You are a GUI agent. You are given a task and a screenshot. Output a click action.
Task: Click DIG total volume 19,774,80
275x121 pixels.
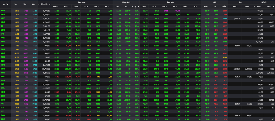(46, 85)
